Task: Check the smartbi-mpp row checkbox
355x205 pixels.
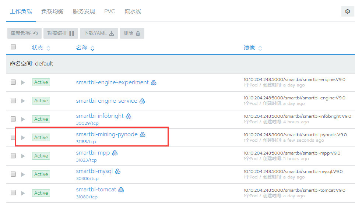Action: coord(13,156)
